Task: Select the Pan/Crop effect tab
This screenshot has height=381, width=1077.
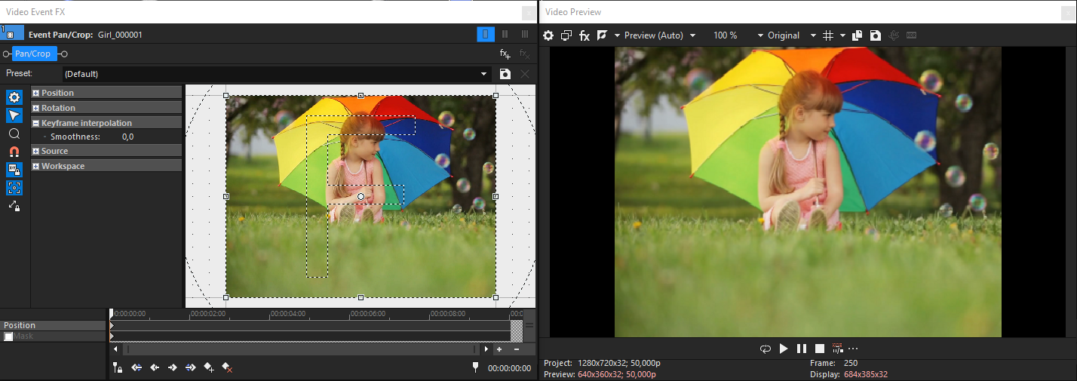Action: click(x=33, y=54)
